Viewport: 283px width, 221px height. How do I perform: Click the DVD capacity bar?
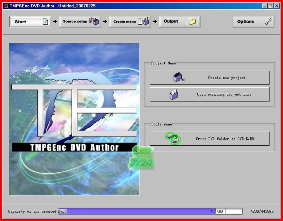pyautogui.click(x=150, y=211)
